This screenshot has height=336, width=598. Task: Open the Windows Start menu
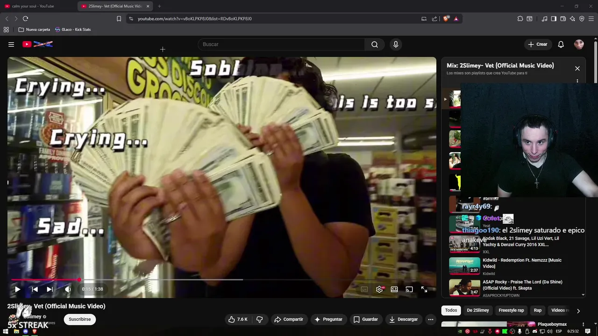coord(6,331)
